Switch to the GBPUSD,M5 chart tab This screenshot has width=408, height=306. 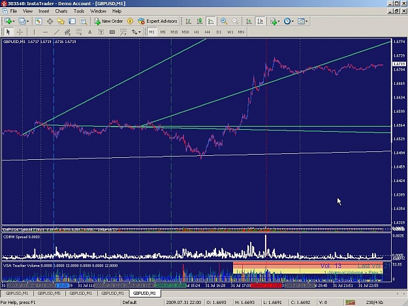49,293
